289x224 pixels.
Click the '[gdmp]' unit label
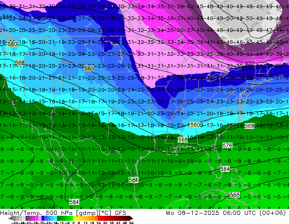(x=87, y=213)
